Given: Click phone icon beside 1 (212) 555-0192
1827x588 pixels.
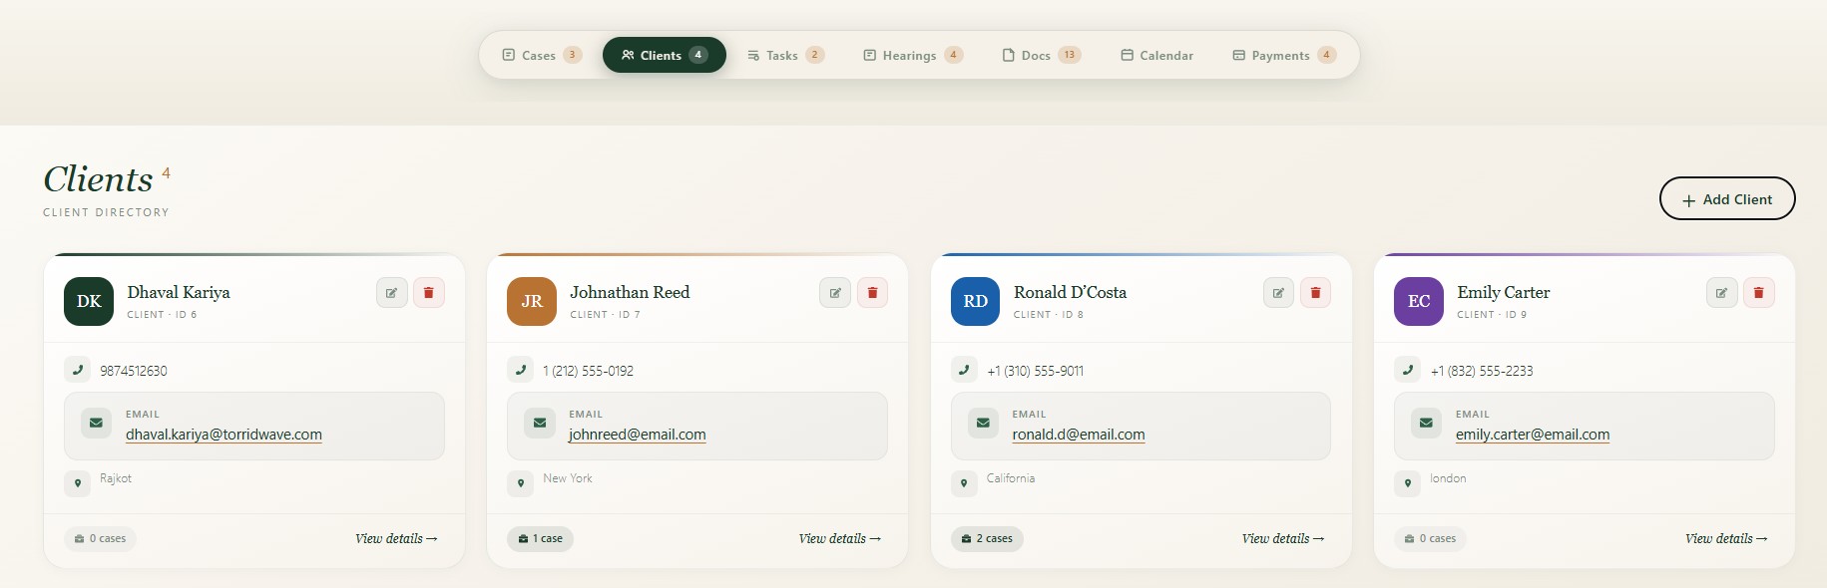Looking at the screenshot, I should coord(520,370).
